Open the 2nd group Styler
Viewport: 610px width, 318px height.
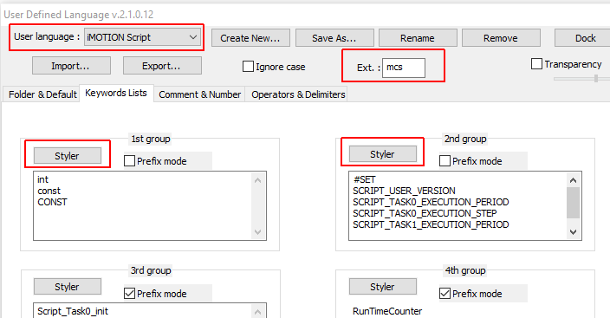pos(383,154)
